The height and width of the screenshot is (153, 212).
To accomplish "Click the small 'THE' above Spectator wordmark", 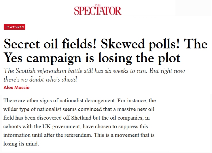I will click(x=98, y=5).
